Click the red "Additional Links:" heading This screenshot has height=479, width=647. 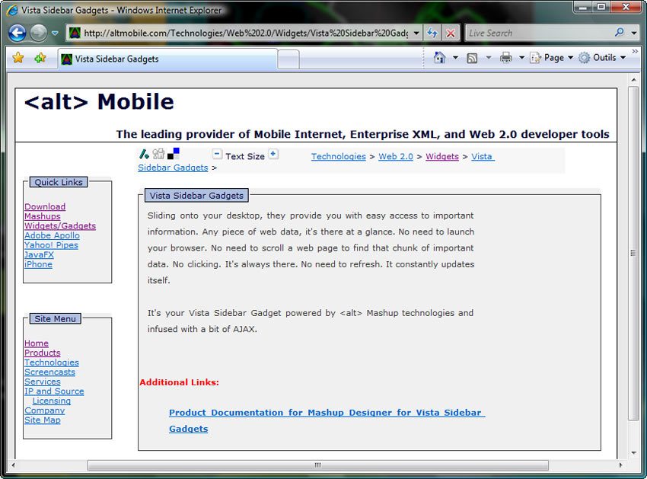pos(179,382)
